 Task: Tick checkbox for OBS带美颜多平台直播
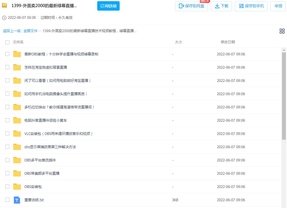pos(7,173)
